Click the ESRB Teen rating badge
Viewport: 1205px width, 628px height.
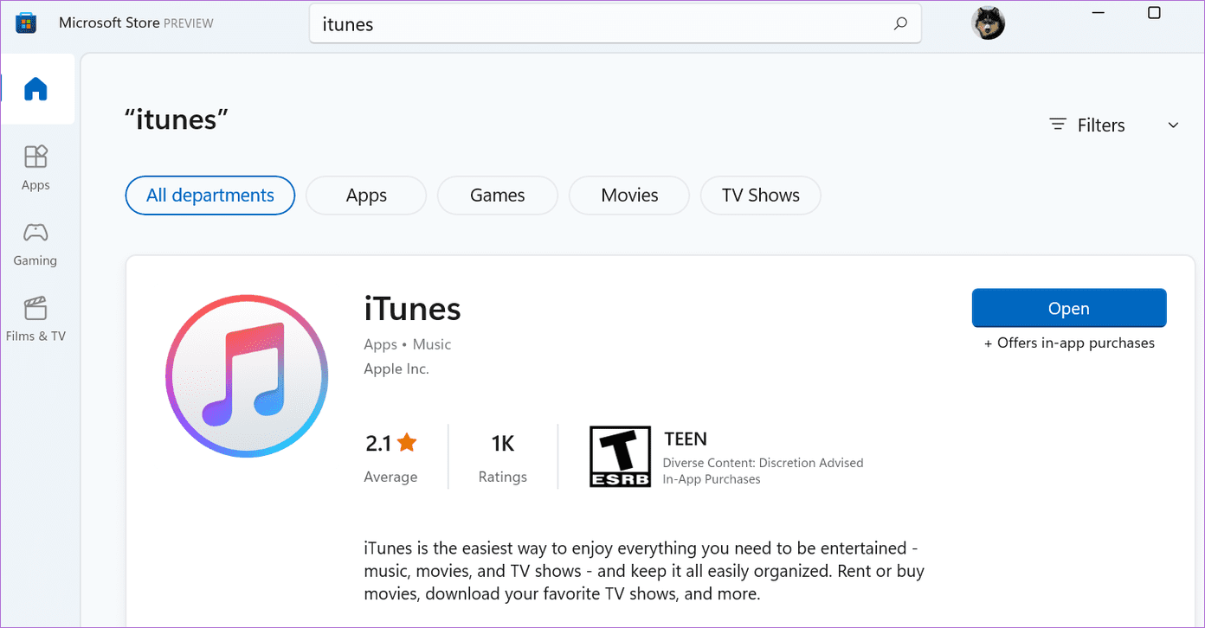[620, 456]
